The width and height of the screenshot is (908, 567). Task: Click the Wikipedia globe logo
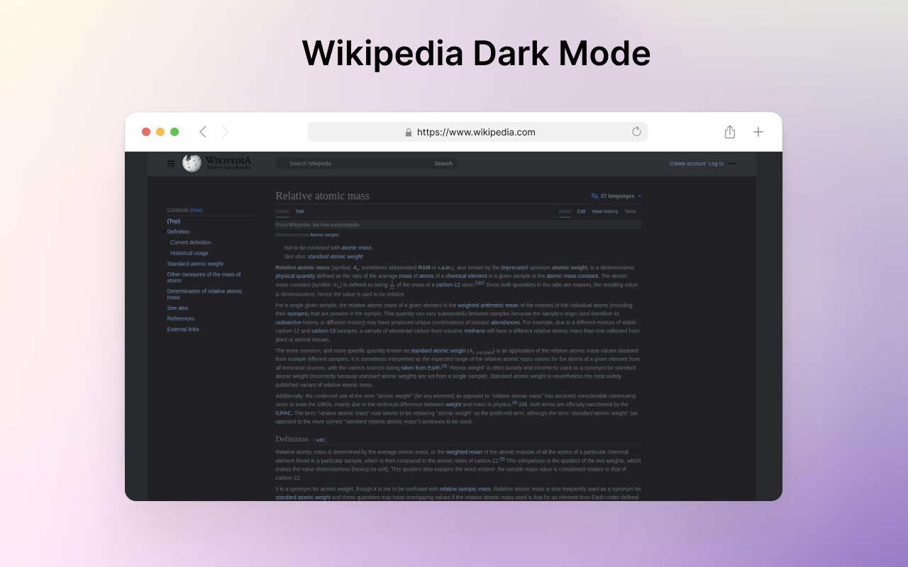(x=192, y=162)
